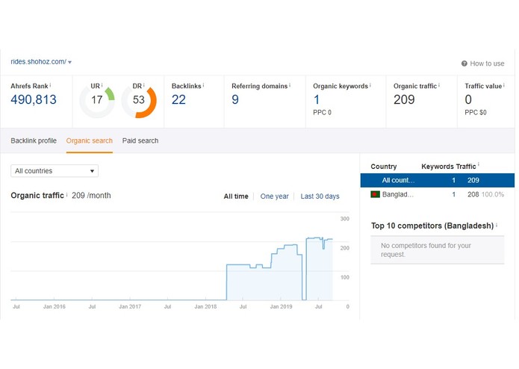
Task: Click the PPC $0 text
Action: 476,113
